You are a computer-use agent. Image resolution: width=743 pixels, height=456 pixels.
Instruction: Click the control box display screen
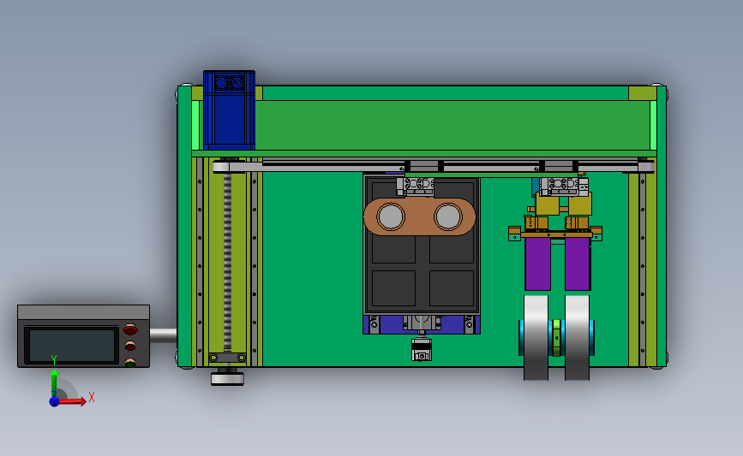[x=71, y=346]
